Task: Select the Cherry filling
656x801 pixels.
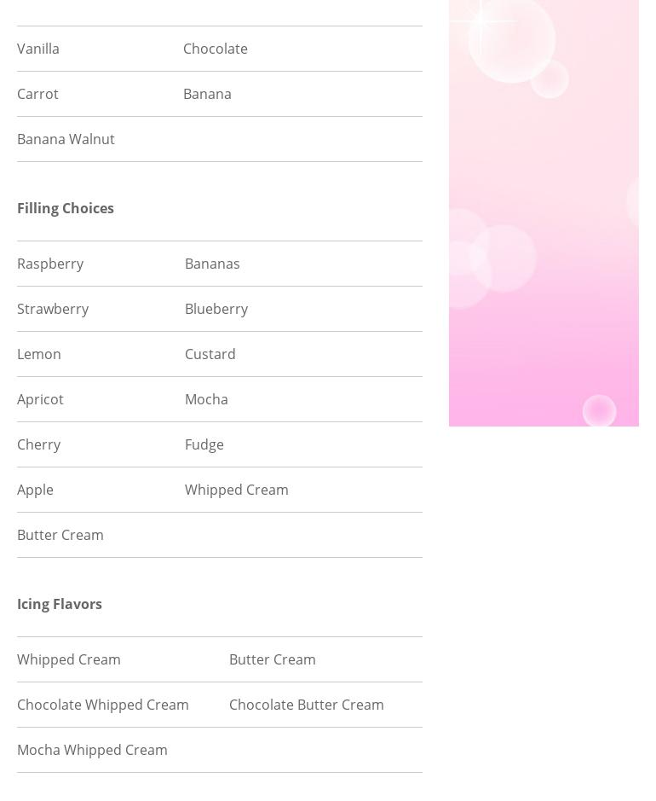Action: 39,444
